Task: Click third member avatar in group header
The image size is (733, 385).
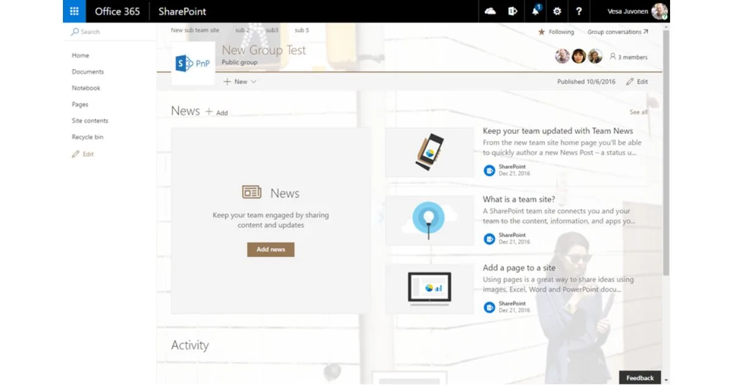Action: pyautogui.click(x=595, y=57)
